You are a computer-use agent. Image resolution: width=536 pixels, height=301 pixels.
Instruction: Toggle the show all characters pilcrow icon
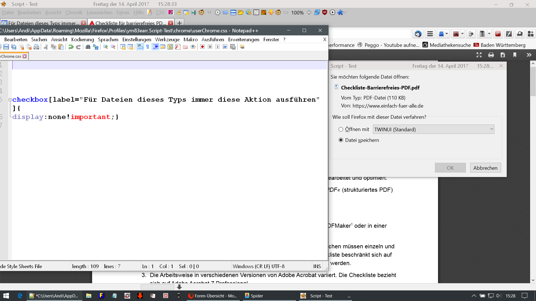click(x=148, y=47)
